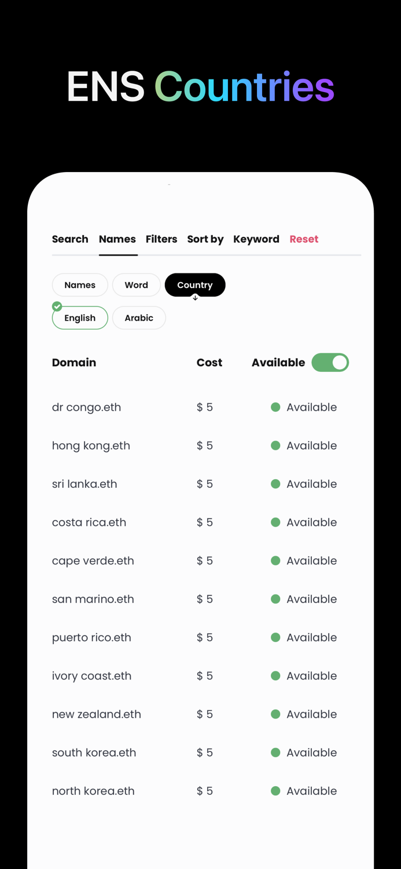Click the availability dot beside puerto rico.eth

point(275,637)
